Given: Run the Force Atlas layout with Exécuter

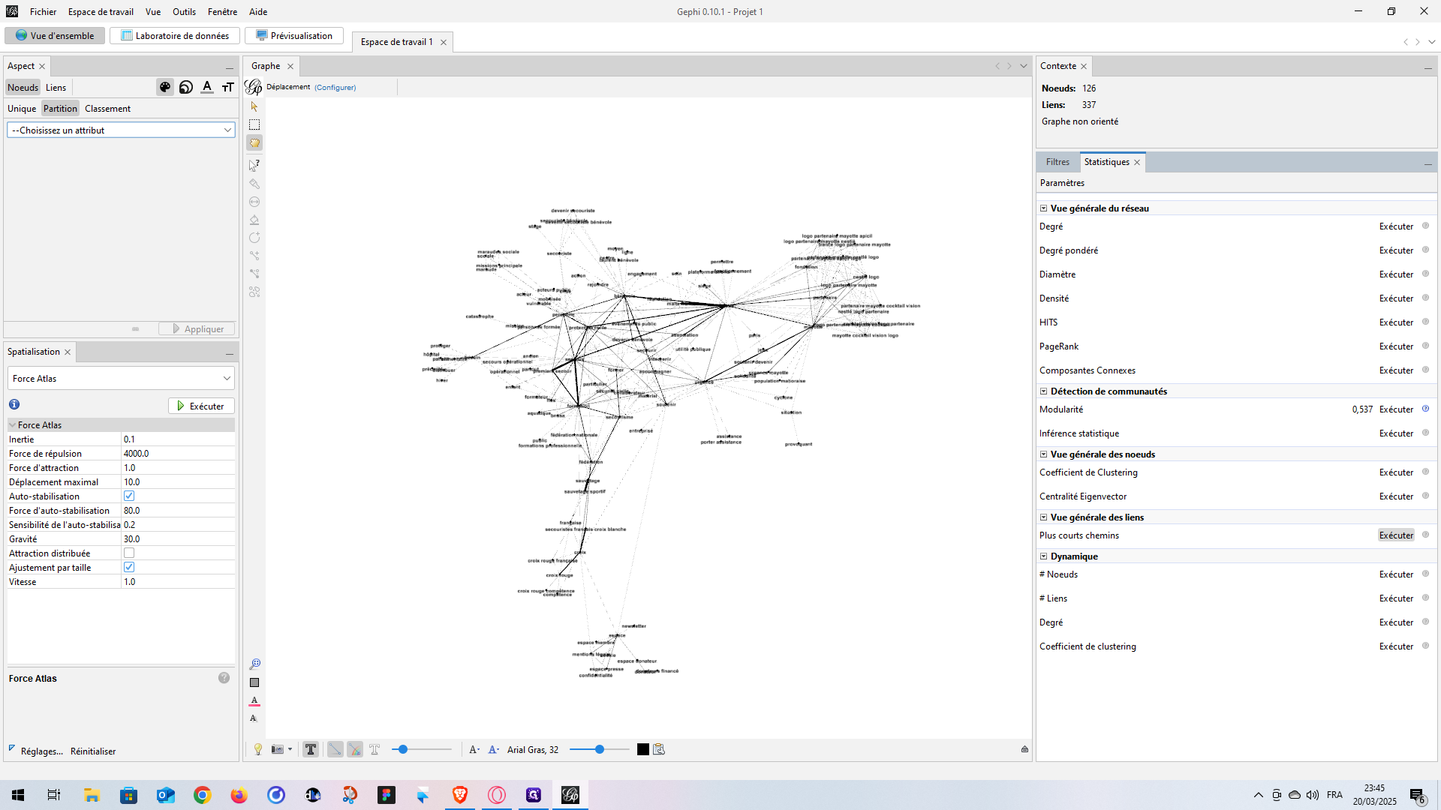Looking at the screenshot, I should (201, 406).
